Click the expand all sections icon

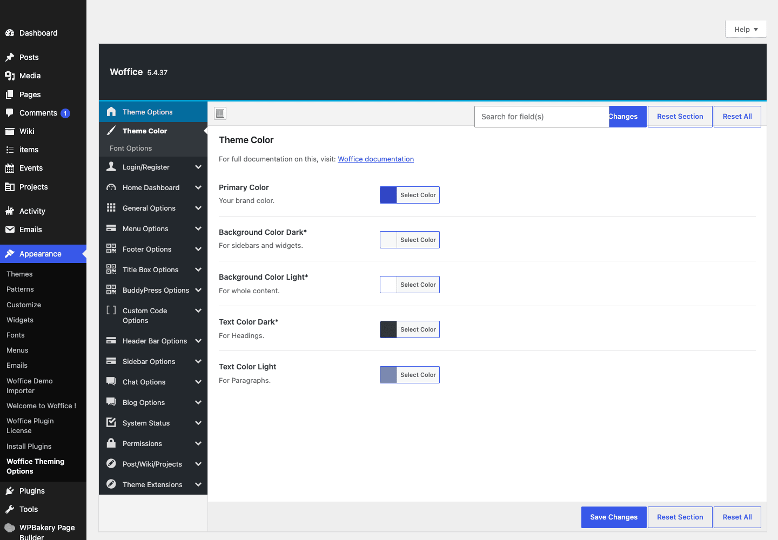coord(220,113)
